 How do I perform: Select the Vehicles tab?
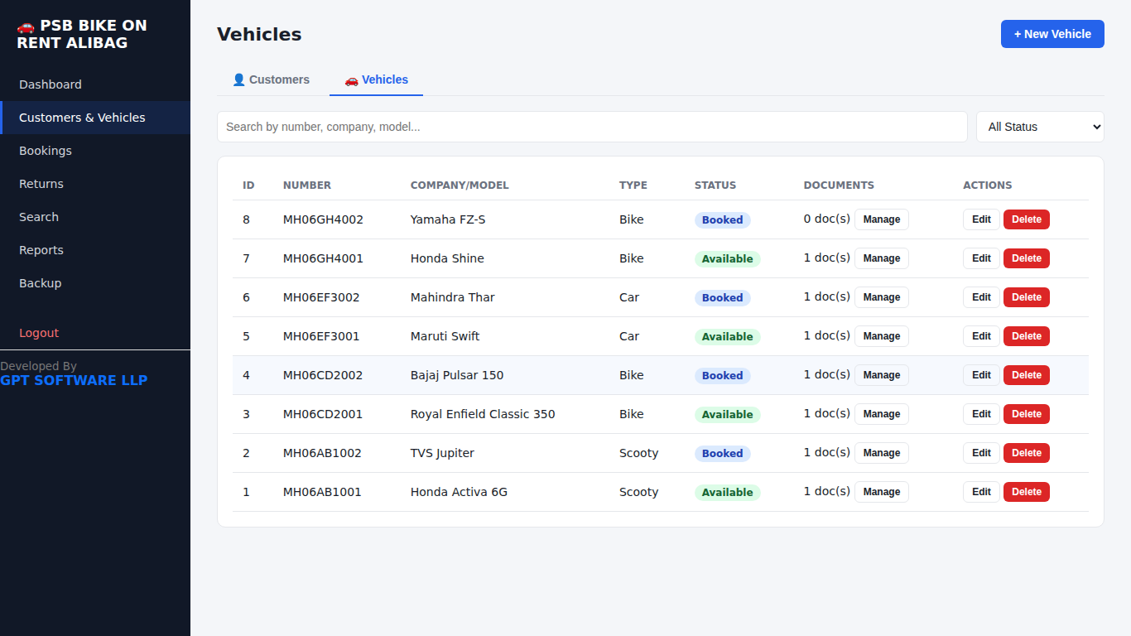376,79
